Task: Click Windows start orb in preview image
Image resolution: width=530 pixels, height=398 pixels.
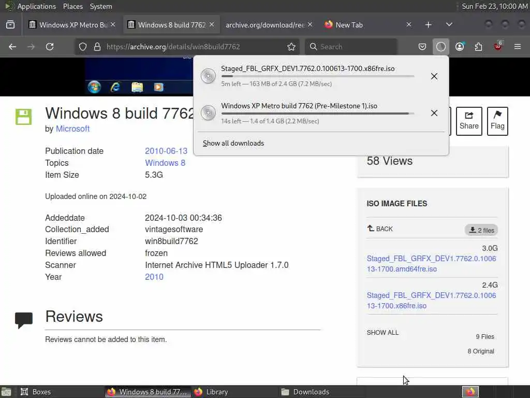Action: pos(94,87)
